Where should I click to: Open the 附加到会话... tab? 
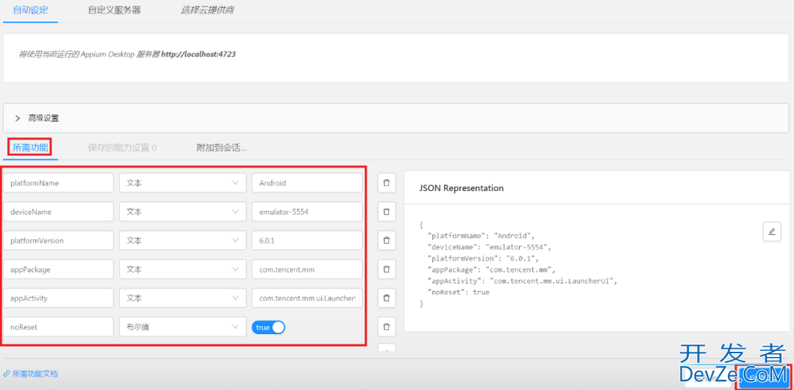point(221,148)
